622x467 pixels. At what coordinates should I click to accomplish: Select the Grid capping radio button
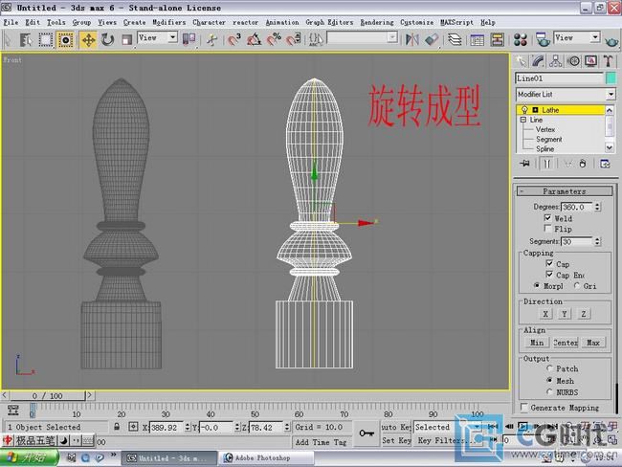coord(577,286)
